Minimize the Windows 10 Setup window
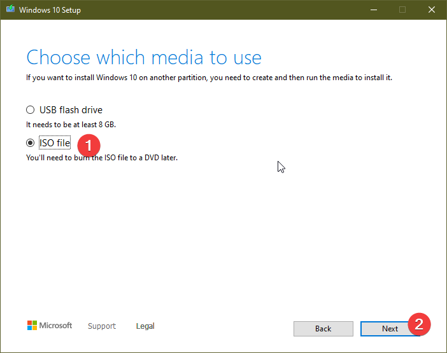447x353 pixels. coord(374,10)
